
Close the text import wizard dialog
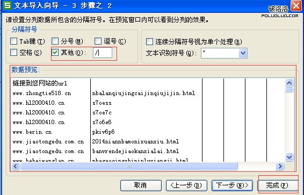296,6
